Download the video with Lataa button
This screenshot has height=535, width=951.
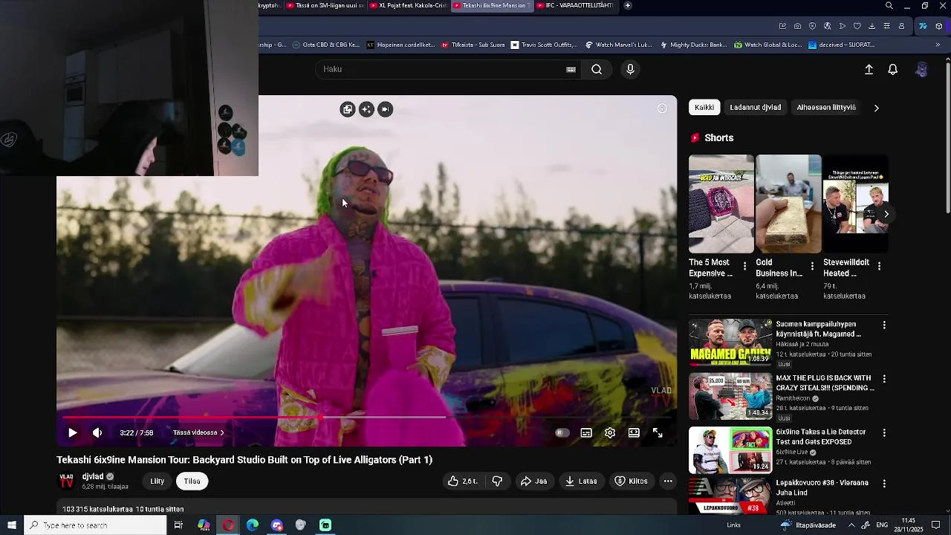point(581,481)
